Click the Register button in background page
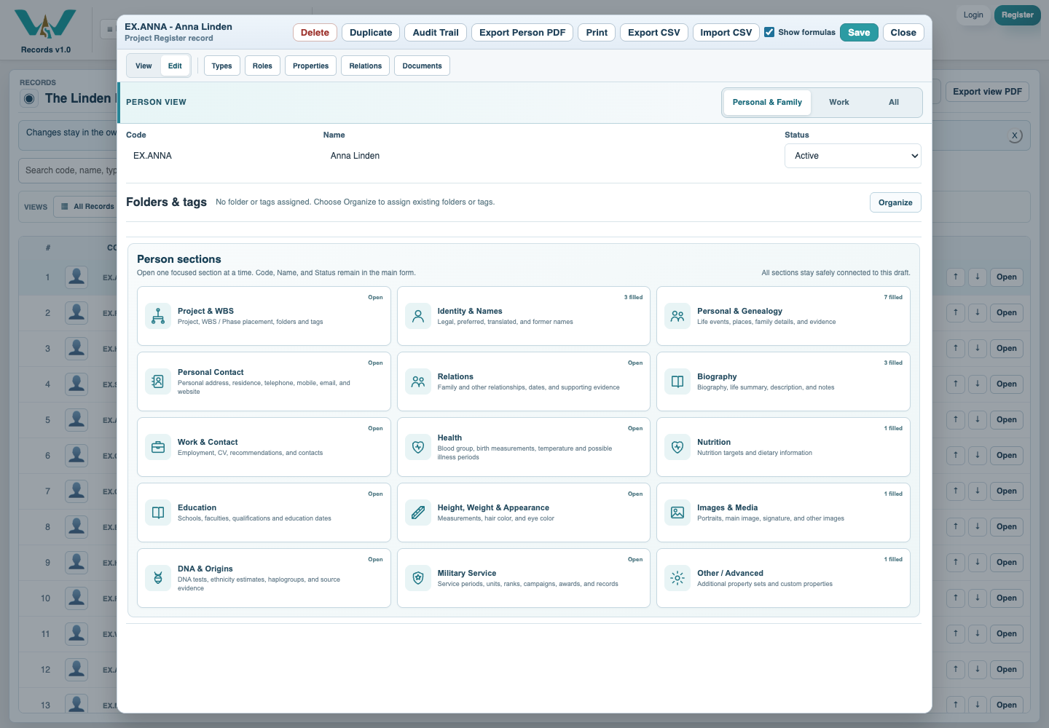 click(1018, 15)
